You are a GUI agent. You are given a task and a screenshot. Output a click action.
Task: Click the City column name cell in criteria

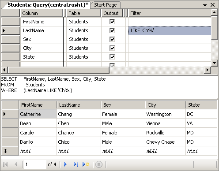(x=42, y=48)
